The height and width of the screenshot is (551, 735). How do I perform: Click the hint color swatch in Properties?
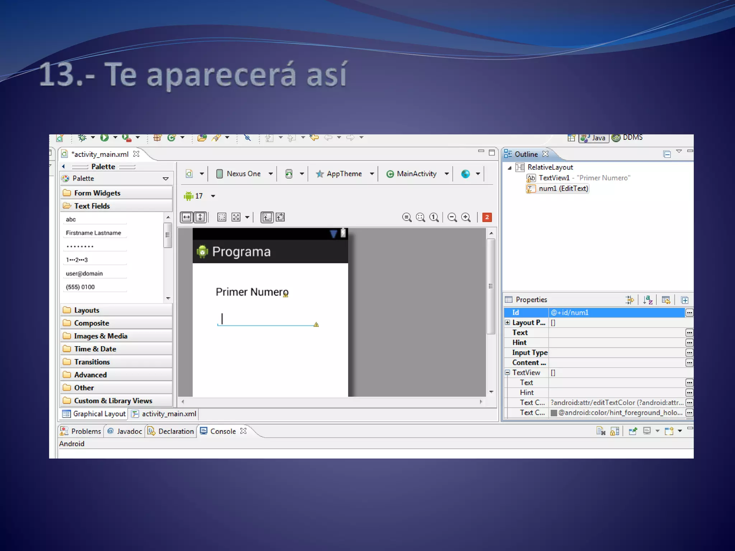point(554,413)
